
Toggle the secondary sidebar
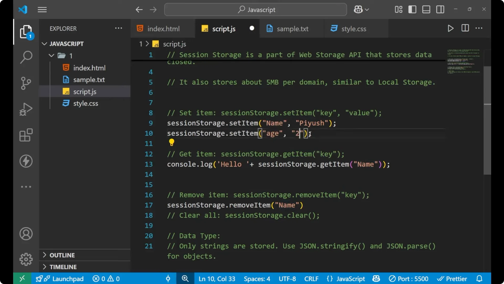440,9
